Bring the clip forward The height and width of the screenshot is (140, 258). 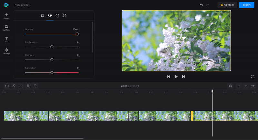[21, 86]
